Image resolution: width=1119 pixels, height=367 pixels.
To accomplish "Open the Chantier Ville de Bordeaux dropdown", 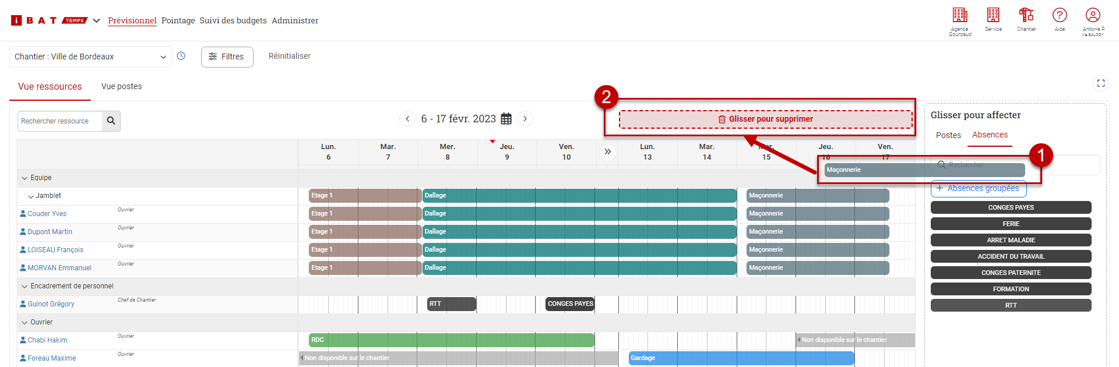I will 90,57.
